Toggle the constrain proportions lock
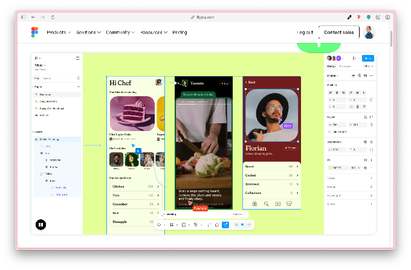 [371, 124]
